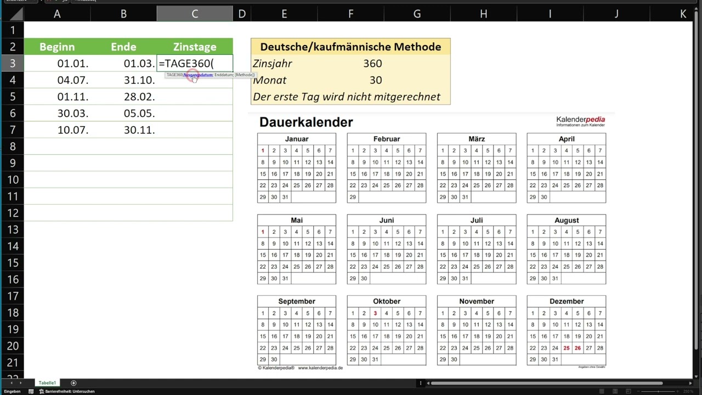Click the tab bar split handle dots
702x395 pixels.
pyautogui.click(x=421, y=383)
